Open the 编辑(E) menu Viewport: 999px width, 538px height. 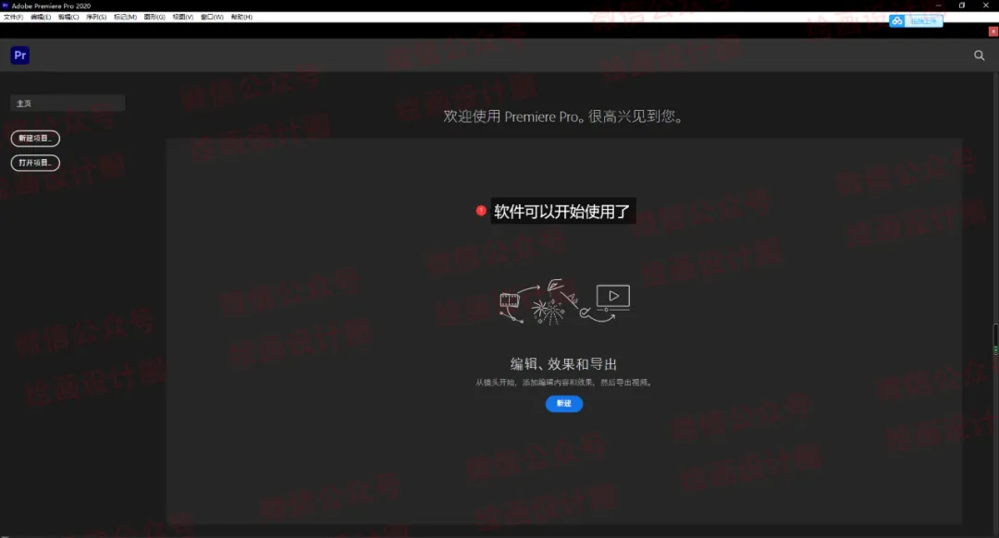[41, 18]
